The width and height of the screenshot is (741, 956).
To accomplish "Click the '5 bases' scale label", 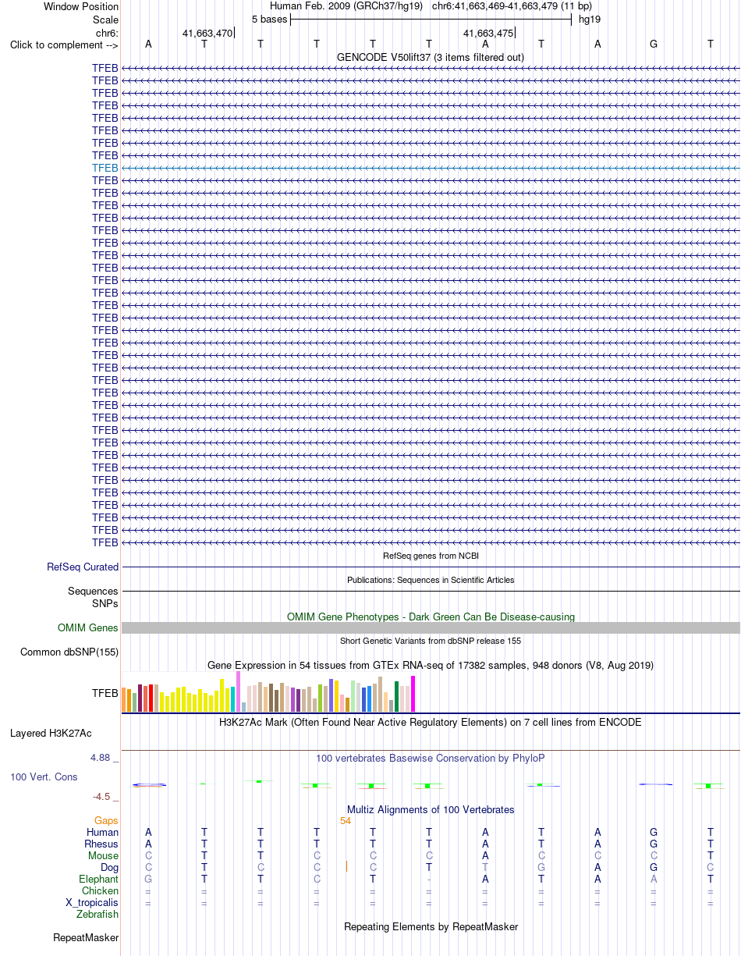I will point(269,20).
